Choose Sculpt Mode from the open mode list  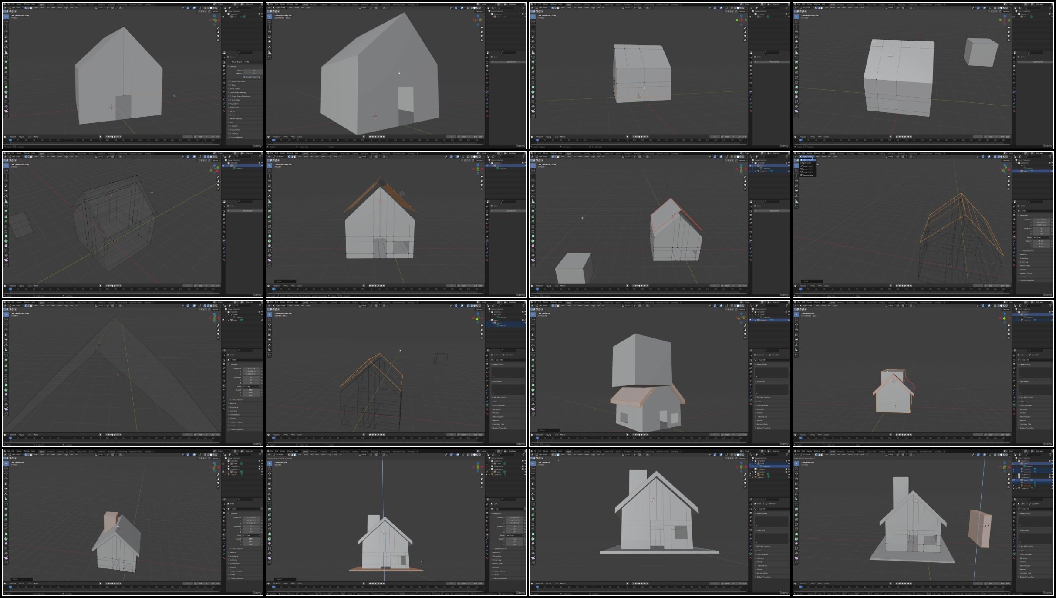coord(808,166)
